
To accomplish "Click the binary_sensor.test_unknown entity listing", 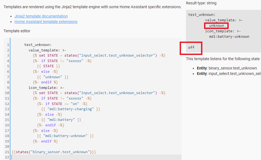I will 227,68.
